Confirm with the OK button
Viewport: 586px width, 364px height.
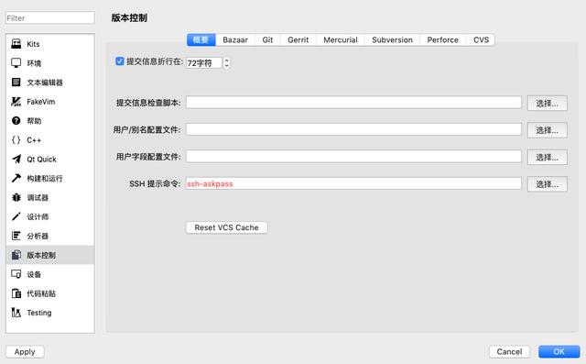click(559, 352)
